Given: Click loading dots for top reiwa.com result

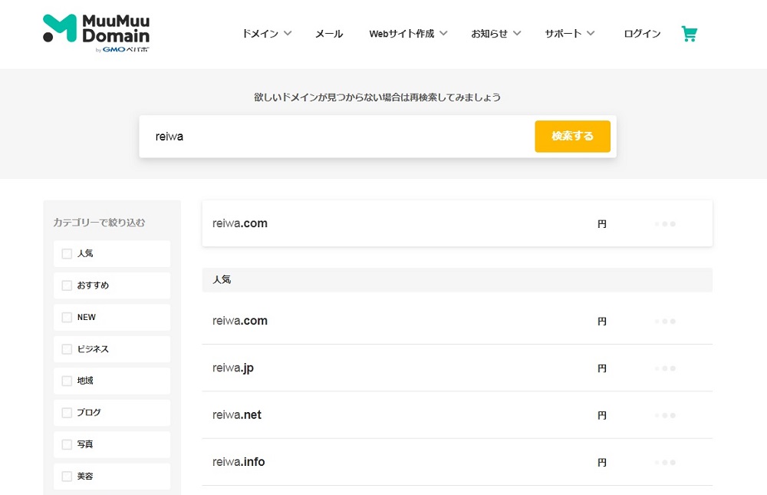Looking at the screenshot, I should [665, 224].
